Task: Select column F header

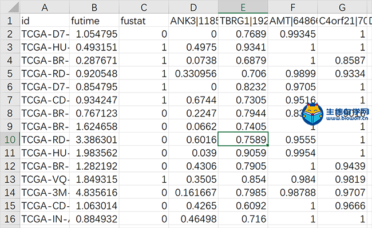Action: (x=293, y=7)
